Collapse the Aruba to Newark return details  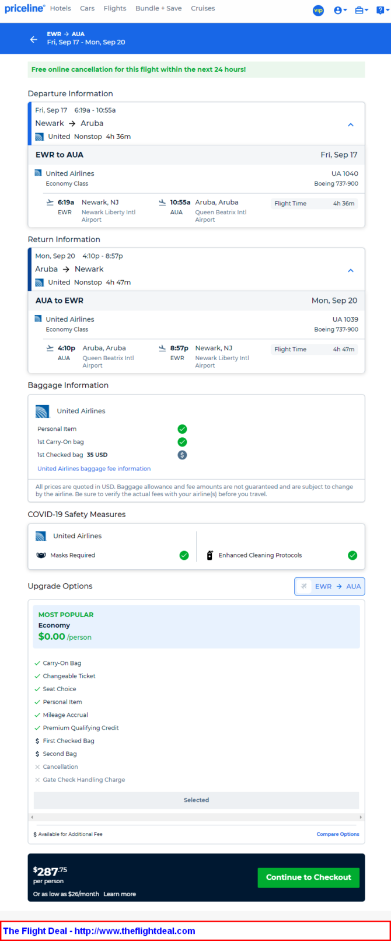(351, 270)
